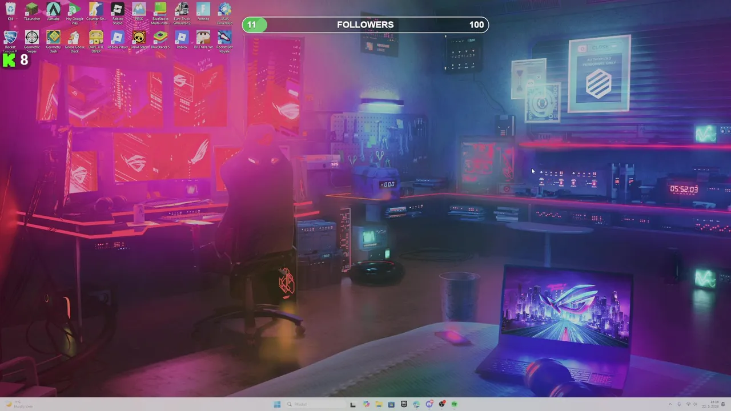The width and height of the screenshot is (731, 411).
Task: Open Spotify from the taskbar
Action: [x=455, y=404]
